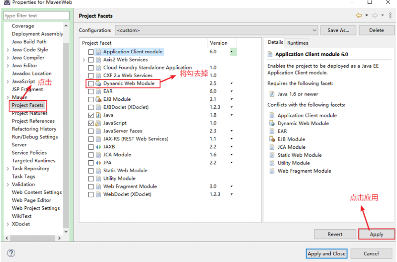
Task: Check the EJB Module checkbox
Action: pos(91,100)
